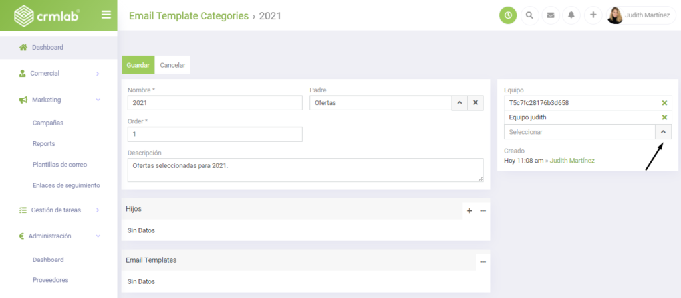Click the hamburger menu icon

pos(106,15)
